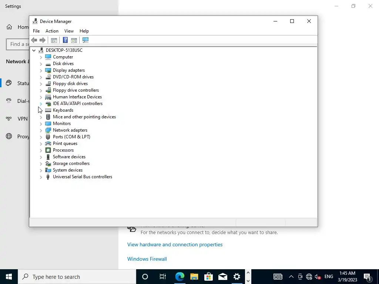Select the Universal Serial Bus controllers icon
Image resolution: width=379 pixels, height=284 pixels.
click(x=48, y=177)
